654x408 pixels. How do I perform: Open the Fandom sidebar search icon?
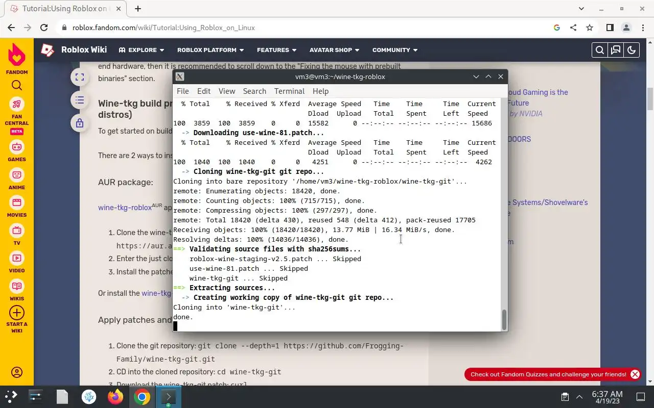17,85
